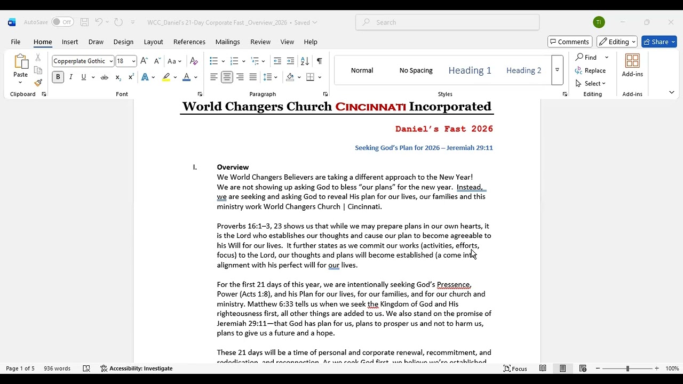
Task: Show or hide paragraph marks
Action: point(319,61)
